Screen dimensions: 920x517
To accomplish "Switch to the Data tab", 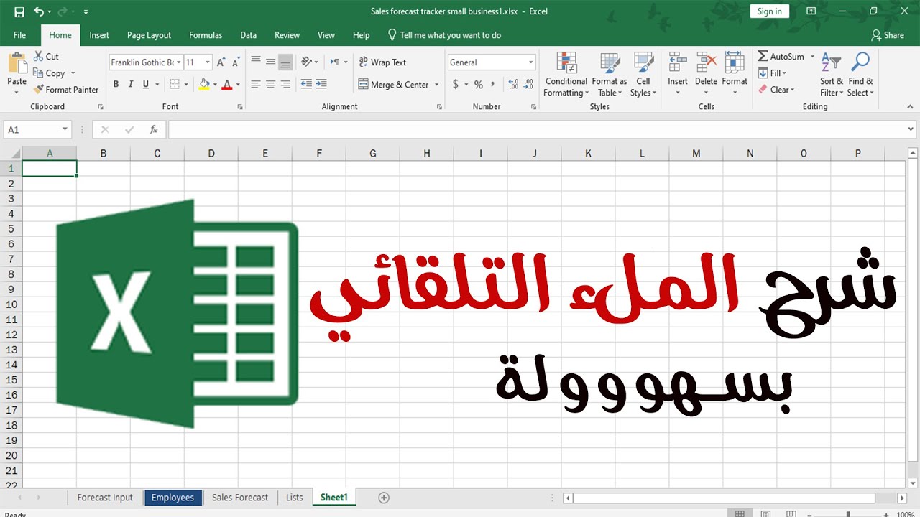I will [x=248, y=35].
